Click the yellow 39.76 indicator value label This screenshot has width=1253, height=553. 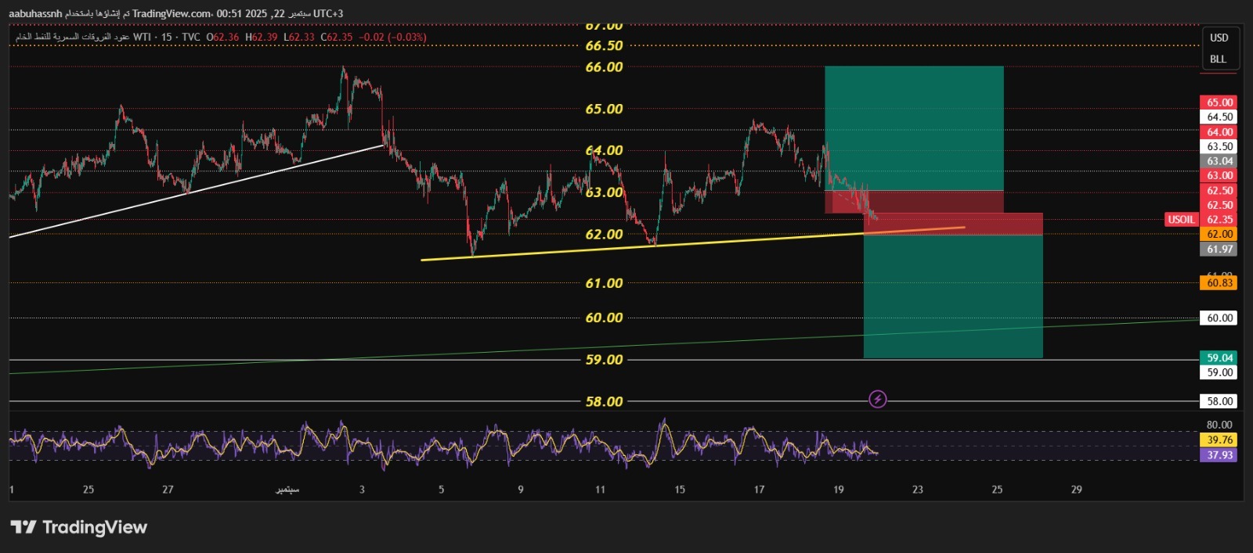pos(1219,440)
